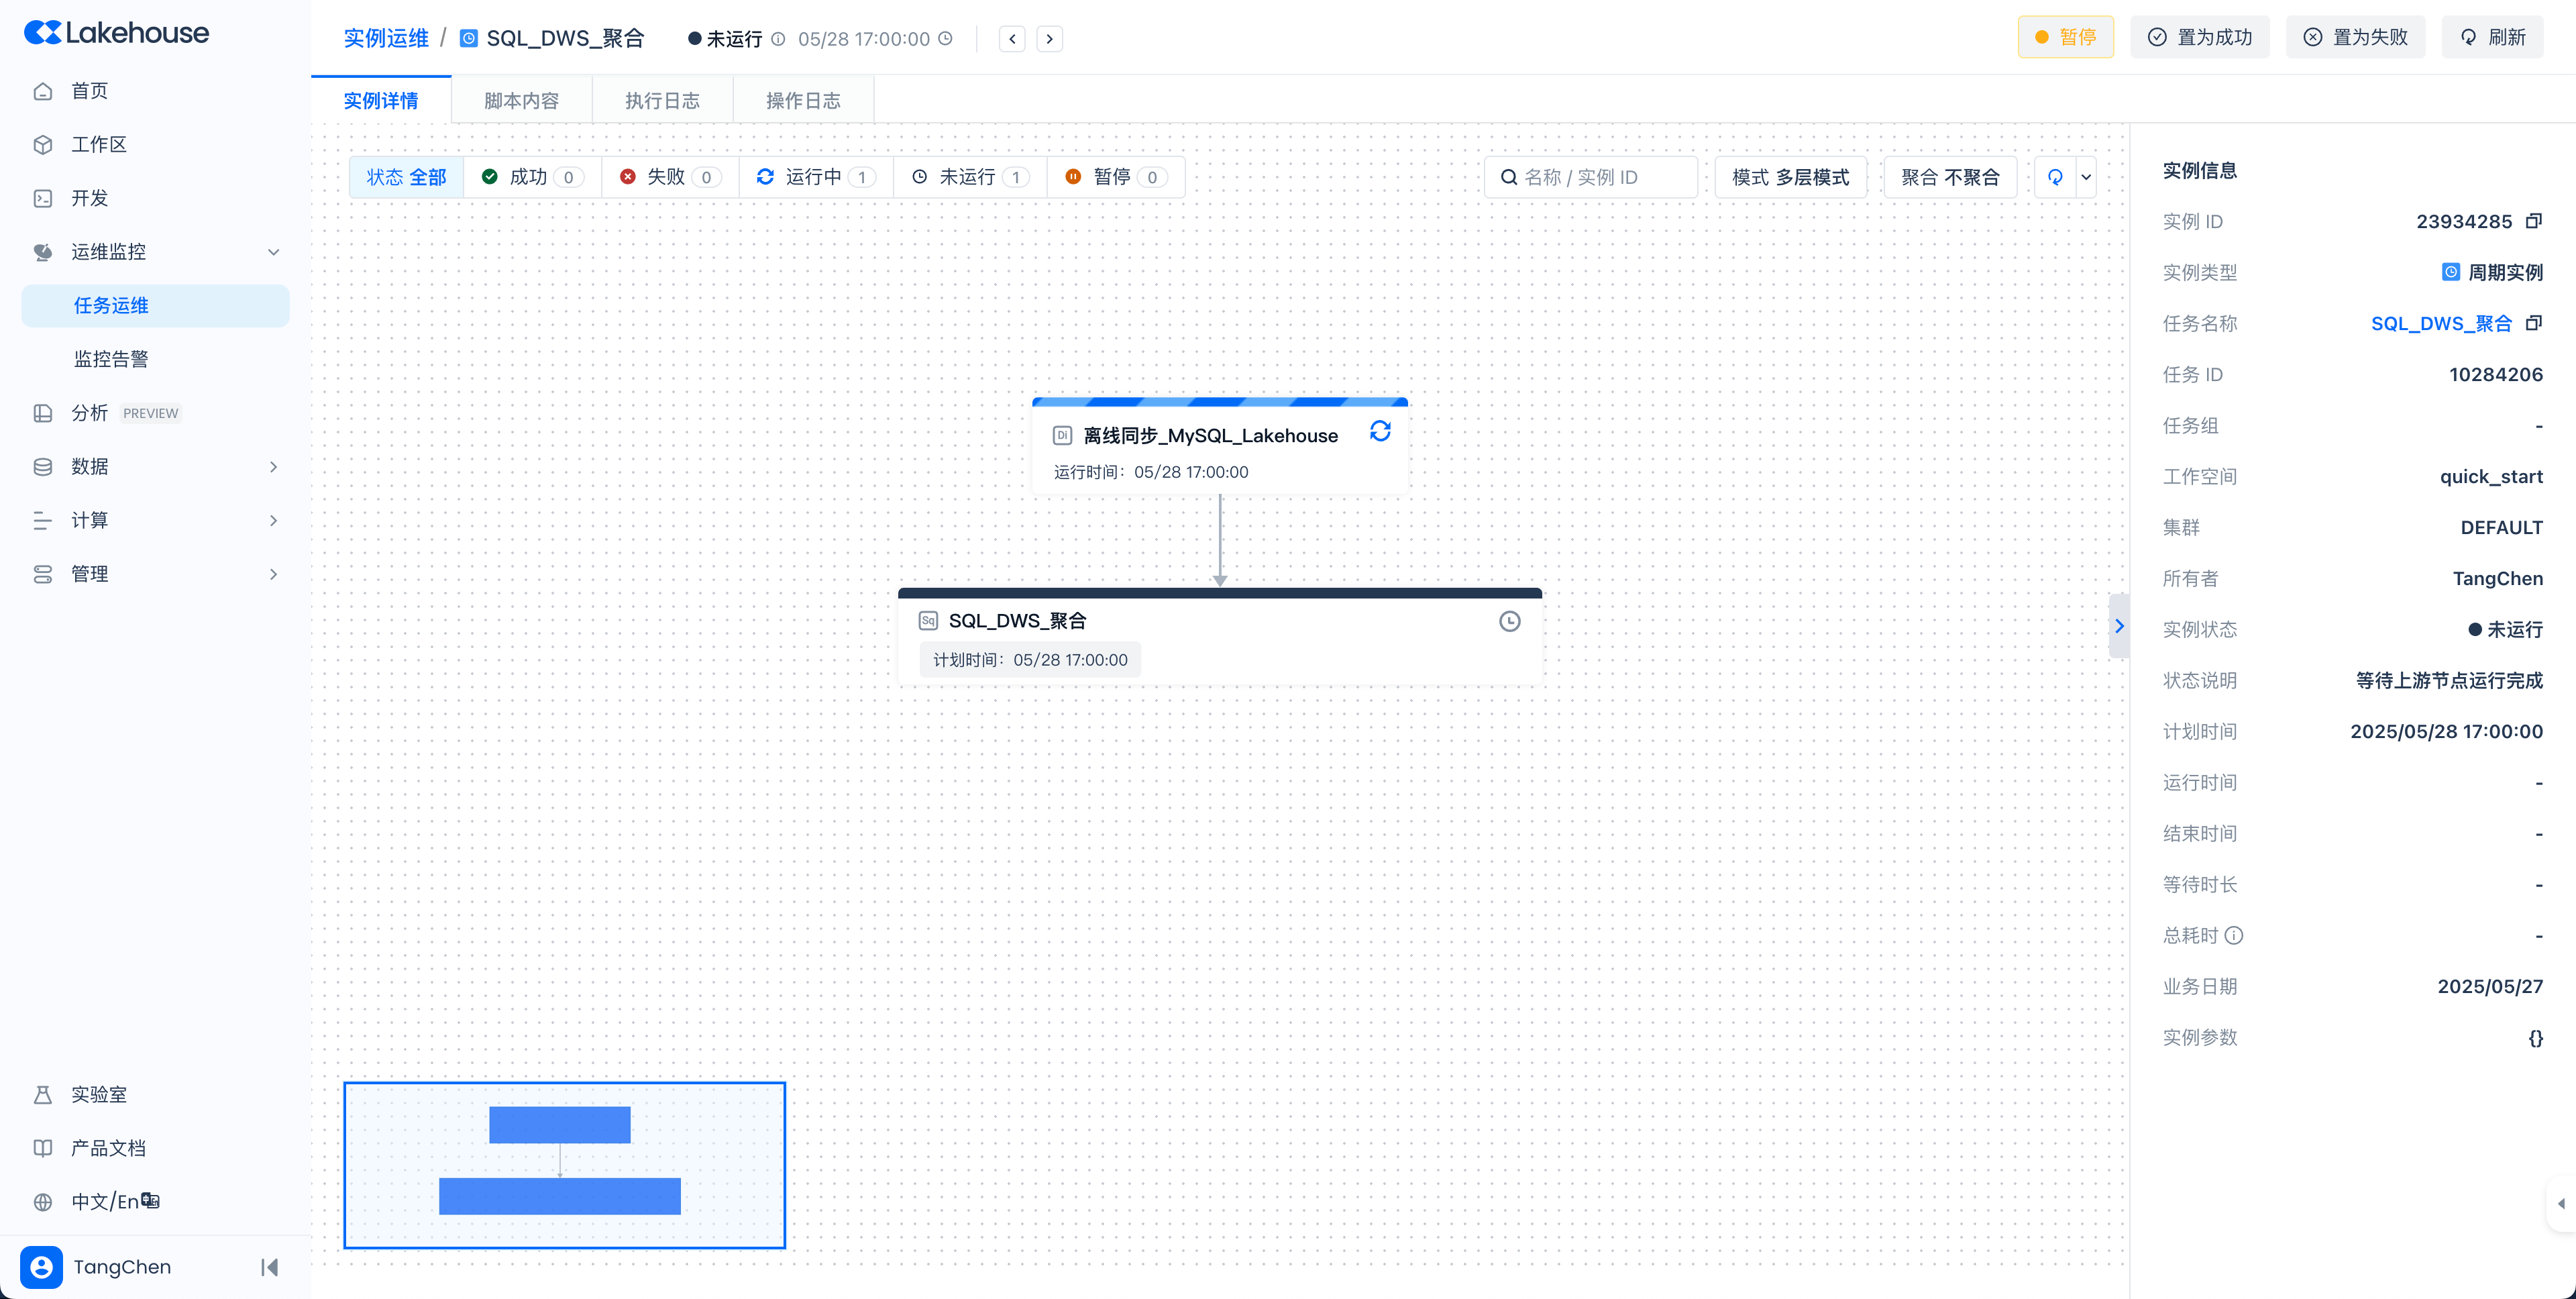Collapse the left sidebar navigation
2576x1299 pixels.
(269, 1267)
